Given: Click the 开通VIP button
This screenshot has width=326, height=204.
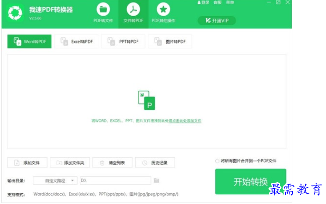Looking at the screenshot, I should (217, 21).
